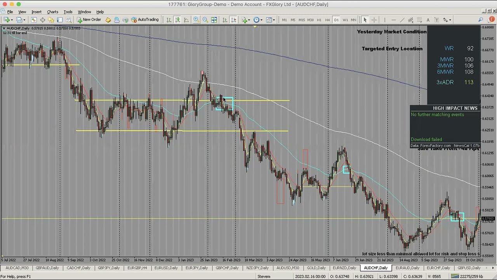Select the text label tool
Viewport: 497px width, 280px height.
(436, 20)
